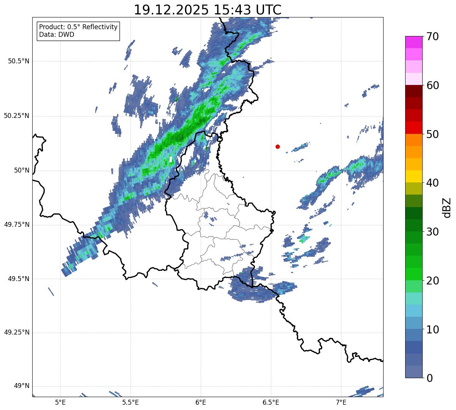Click the 50°N latitude label

click(x=22, y=170)
